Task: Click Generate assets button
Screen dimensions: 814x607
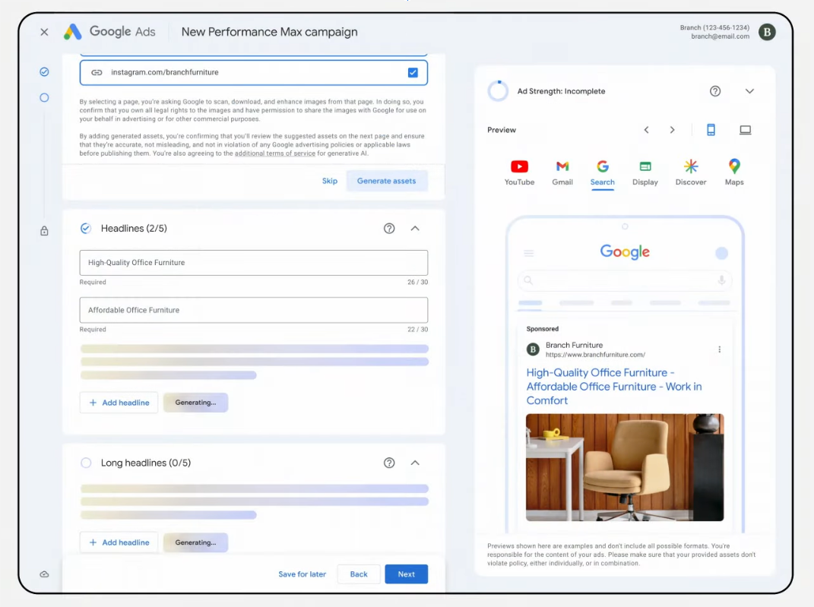Action: point(387,181)
